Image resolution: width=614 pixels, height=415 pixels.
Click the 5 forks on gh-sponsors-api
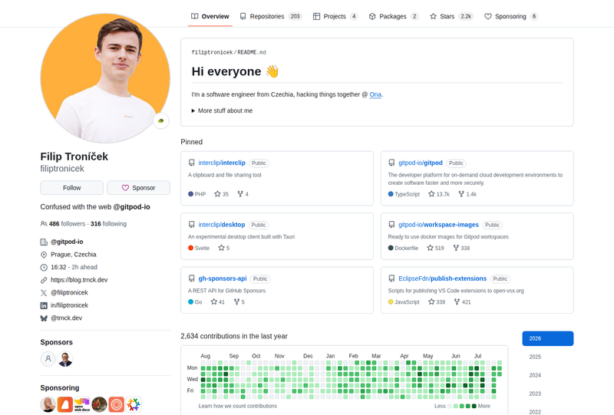(x=239, y=302)
